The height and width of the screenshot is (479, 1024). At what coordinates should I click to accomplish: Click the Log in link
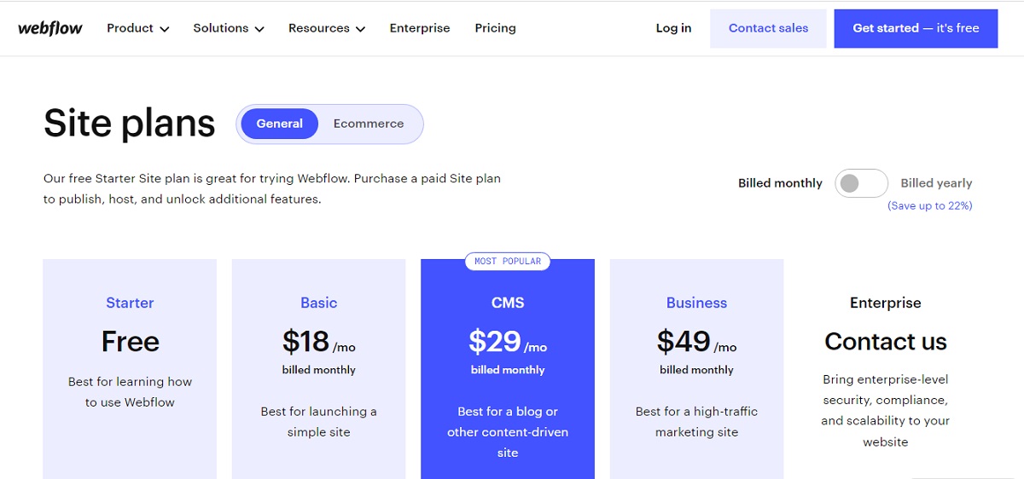pos(673,28)
